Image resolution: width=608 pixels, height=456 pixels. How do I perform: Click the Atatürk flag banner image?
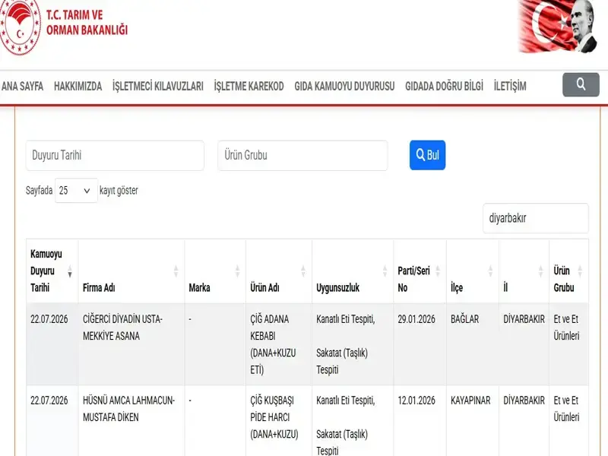point(557,27)
